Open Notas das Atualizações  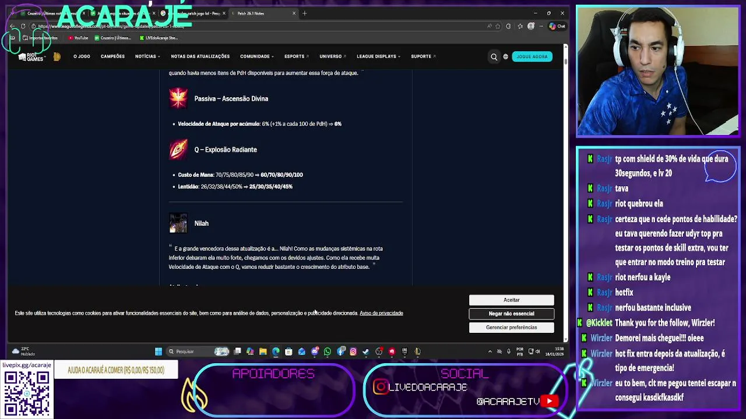[x=200, y=56]
